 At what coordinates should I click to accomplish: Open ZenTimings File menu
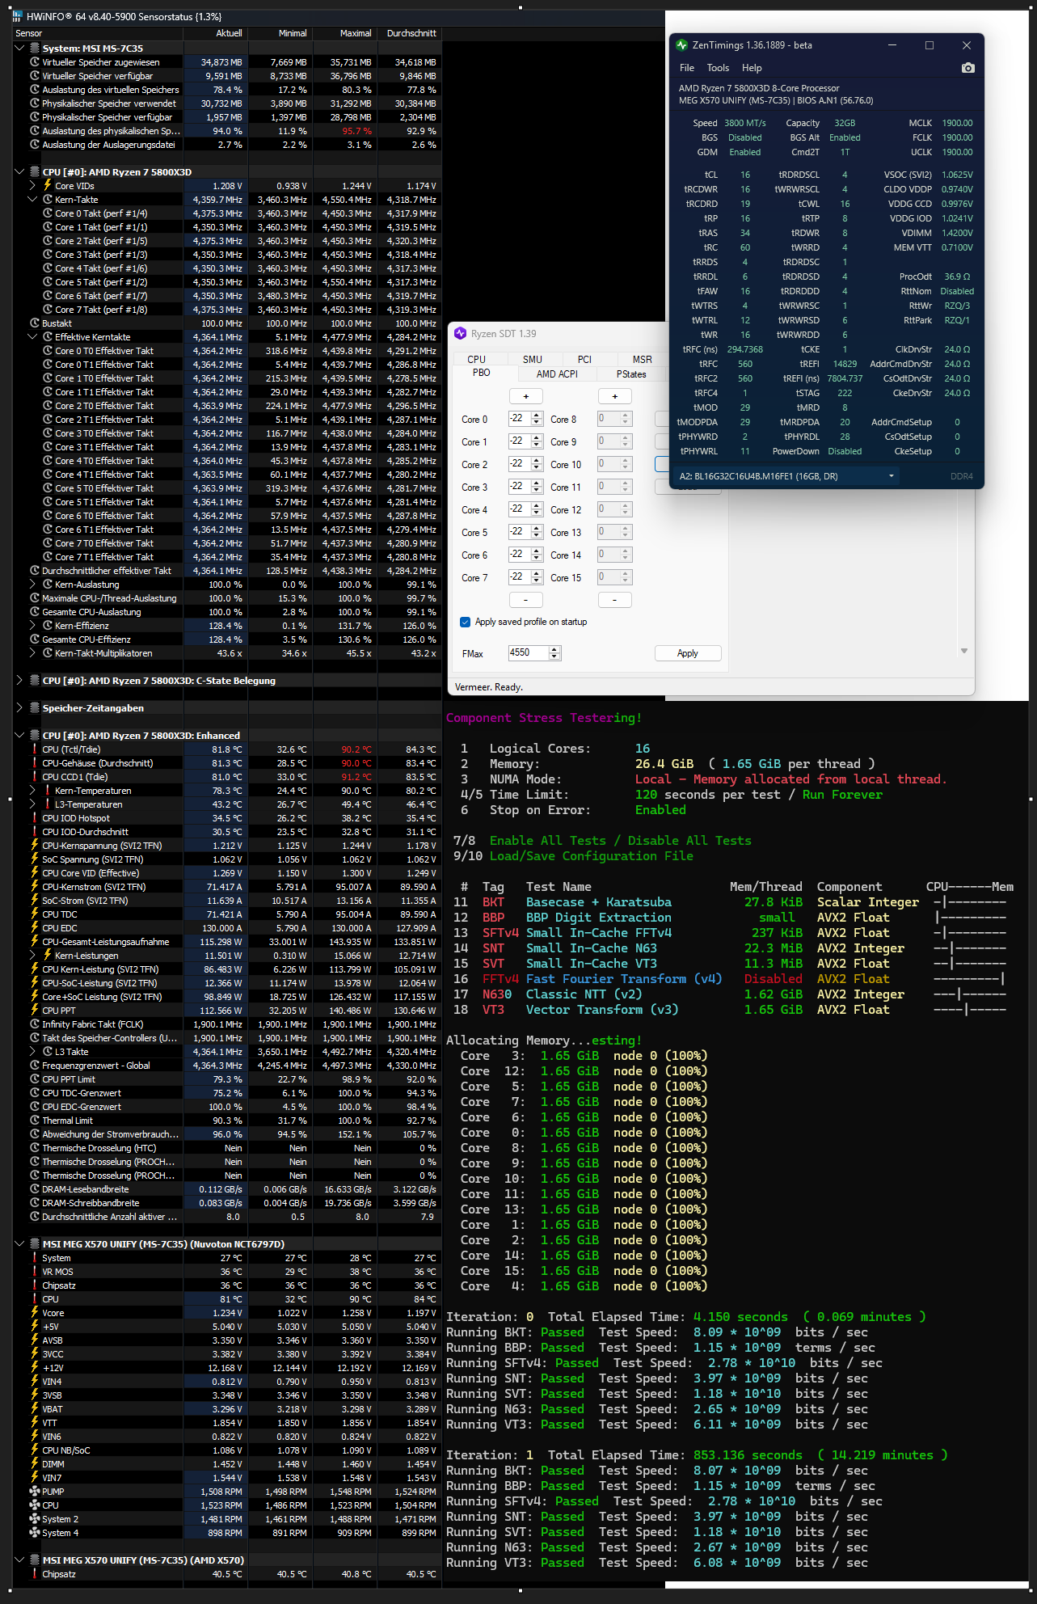687,68
